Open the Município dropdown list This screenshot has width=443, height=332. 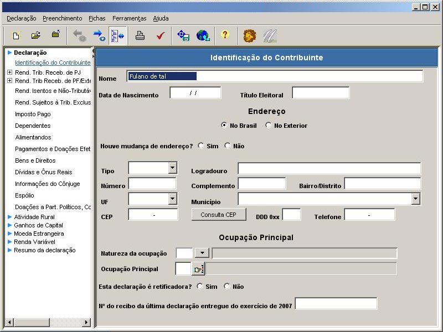pos(416,199)
